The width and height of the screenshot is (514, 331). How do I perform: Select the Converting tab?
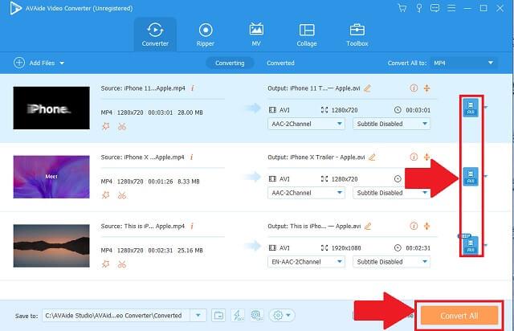pyautogui.click(x=230, y=63)
